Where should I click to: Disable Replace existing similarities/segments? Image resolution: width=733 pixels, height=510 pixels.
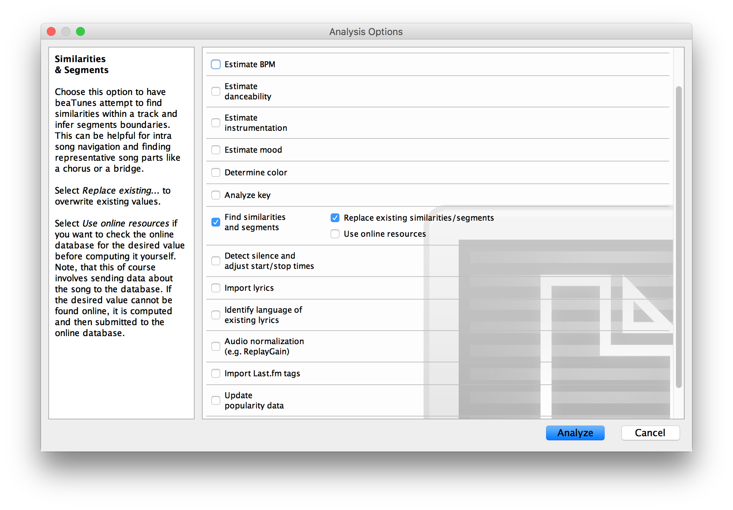(x=335, y=217)
